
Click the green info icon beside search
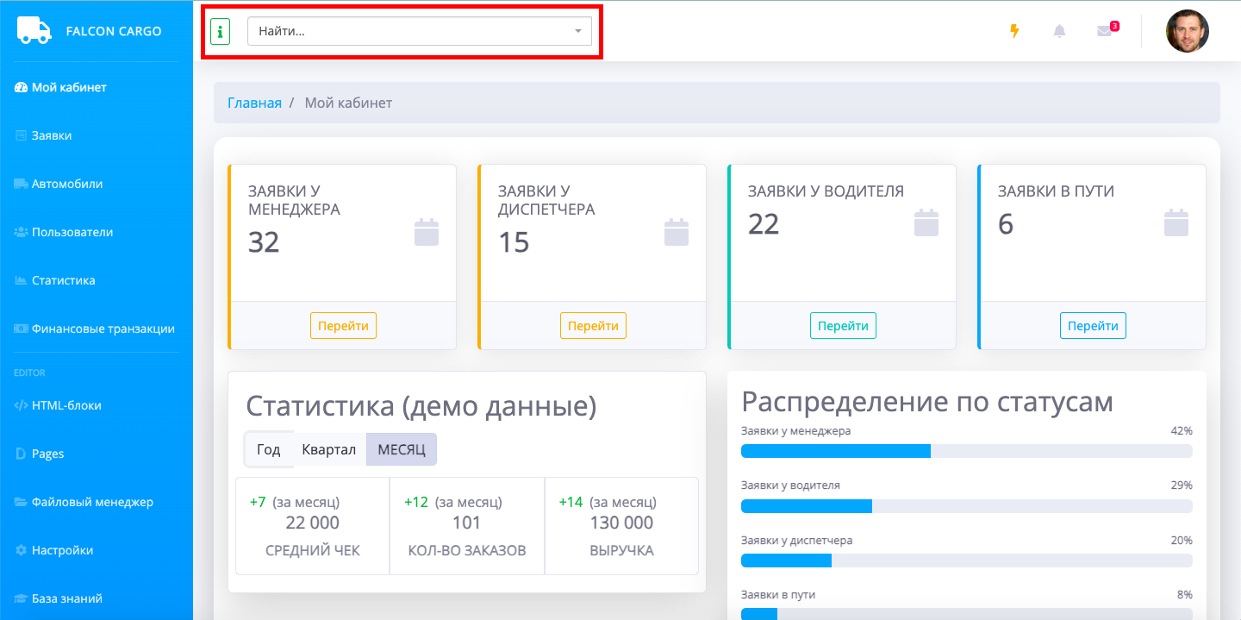(220, 32)
